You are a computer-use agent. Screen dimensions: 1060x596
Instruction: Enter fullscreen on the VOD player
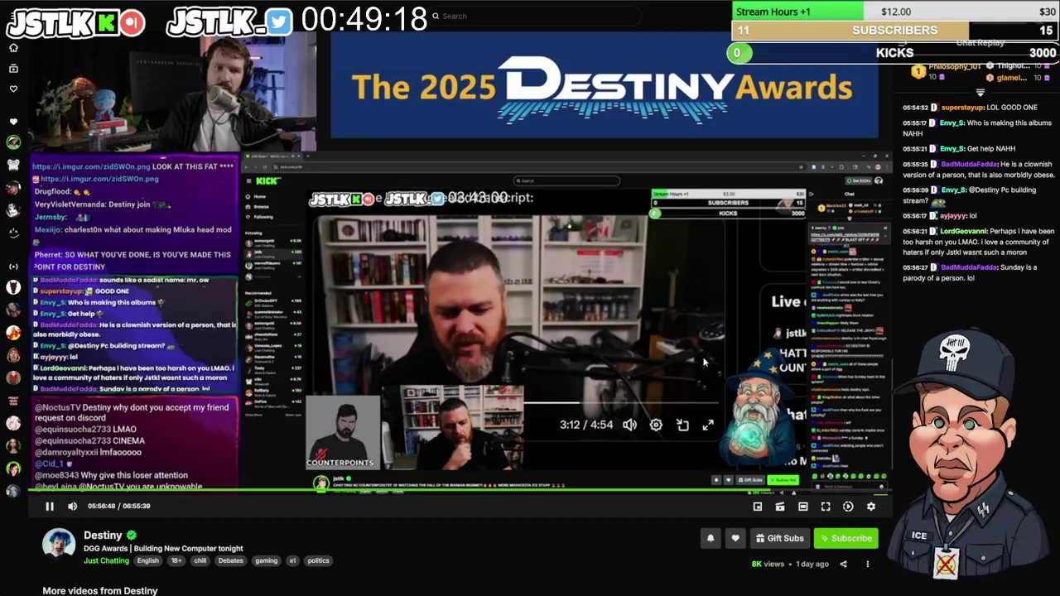pos(826,507)
